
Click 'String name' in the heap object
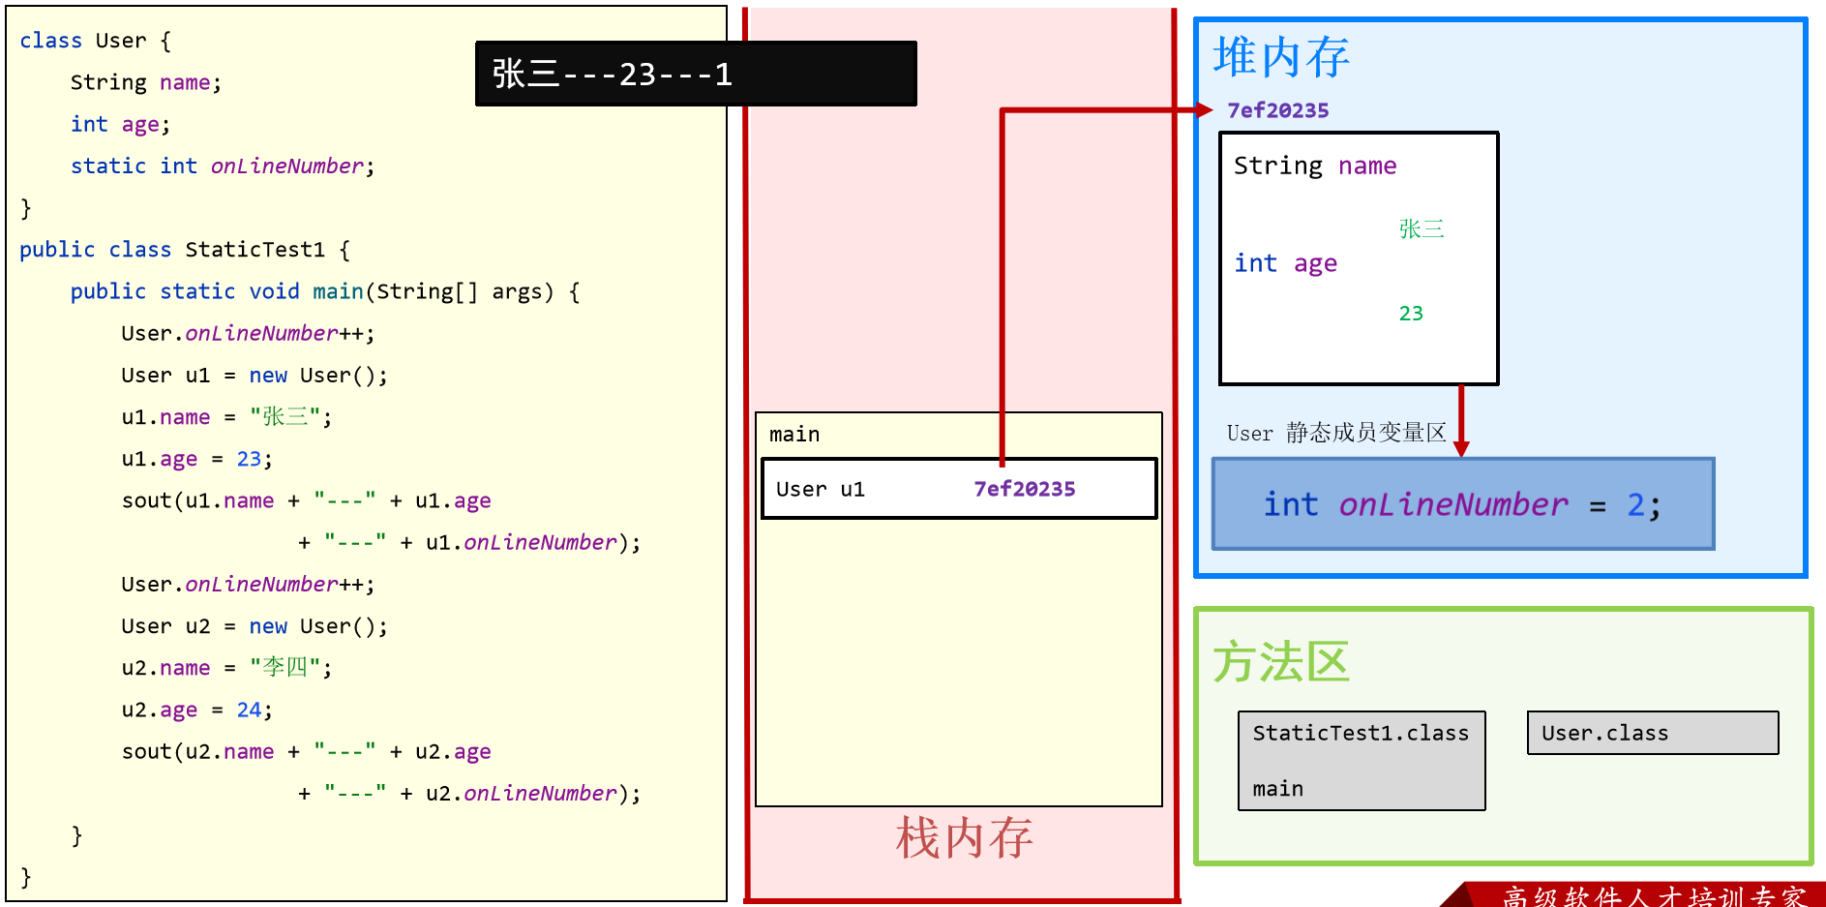click(1315, 166)
